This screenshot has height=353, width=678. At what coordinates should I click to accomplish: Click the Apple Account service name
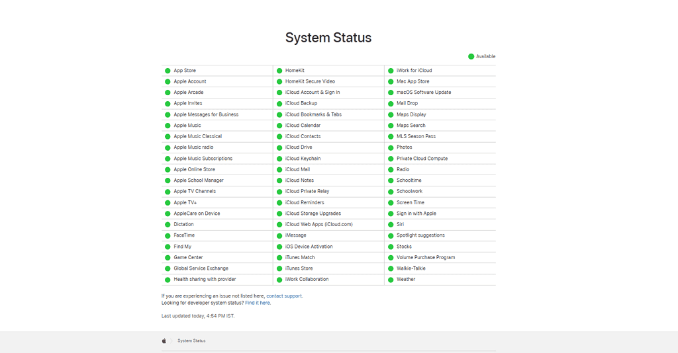[190, 81]
